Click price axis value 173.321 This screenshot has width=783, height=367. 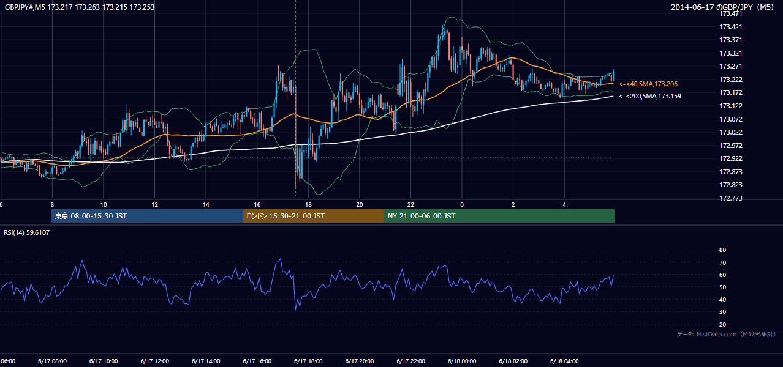[x=730, y=53]
